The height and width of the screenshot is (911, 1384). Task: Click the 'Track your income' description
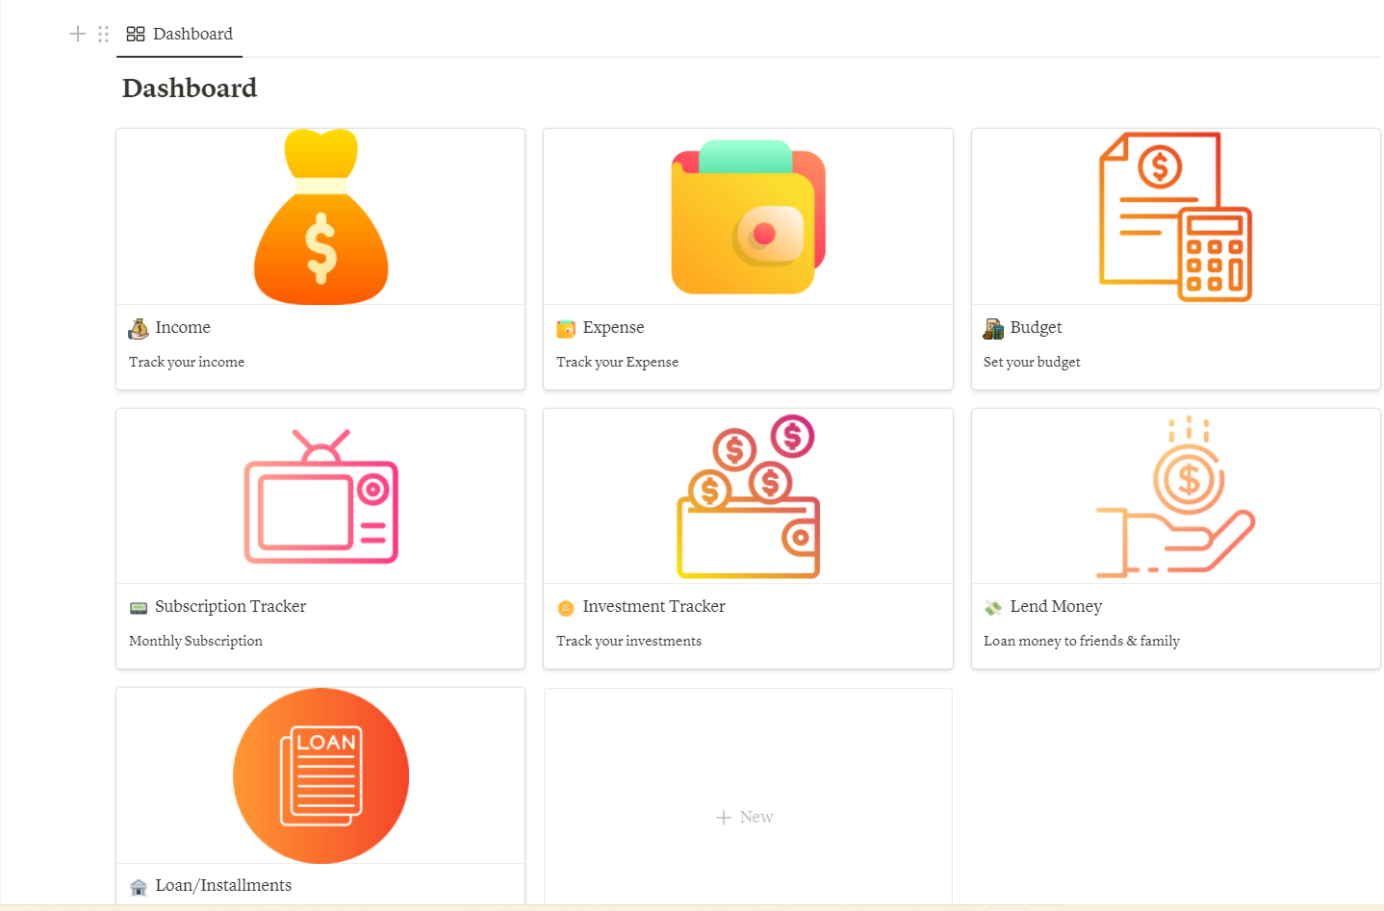click(187, 362)
